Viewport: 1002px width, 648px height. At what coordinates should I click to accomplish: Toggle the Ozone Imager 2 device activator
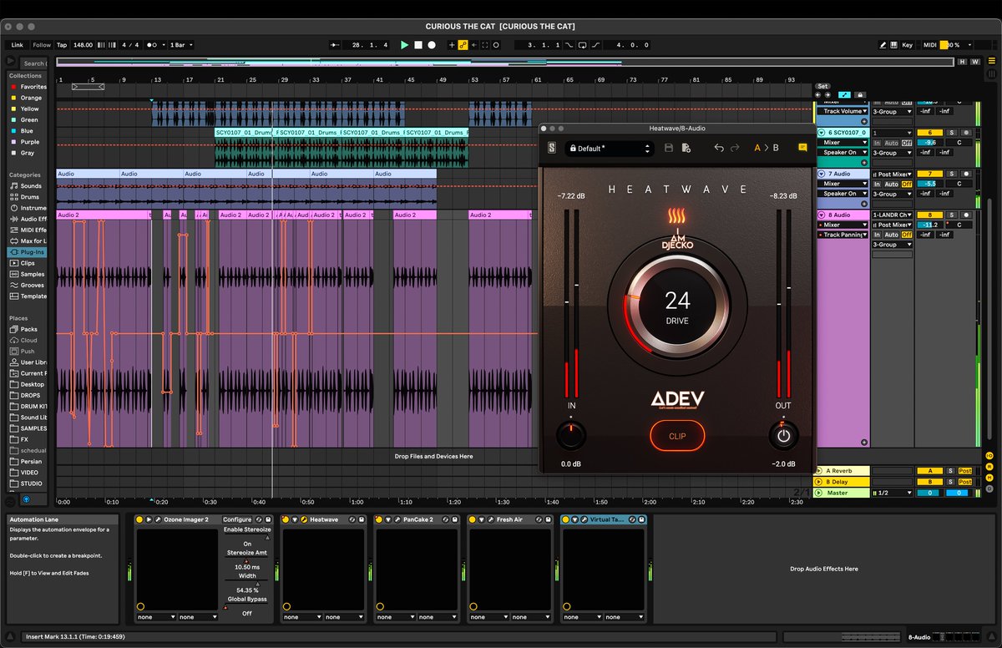coord(139,519)
